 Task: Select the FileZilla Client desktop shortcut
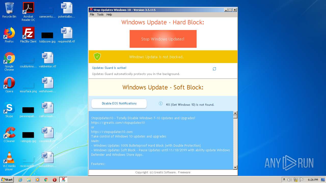point(28,35)
